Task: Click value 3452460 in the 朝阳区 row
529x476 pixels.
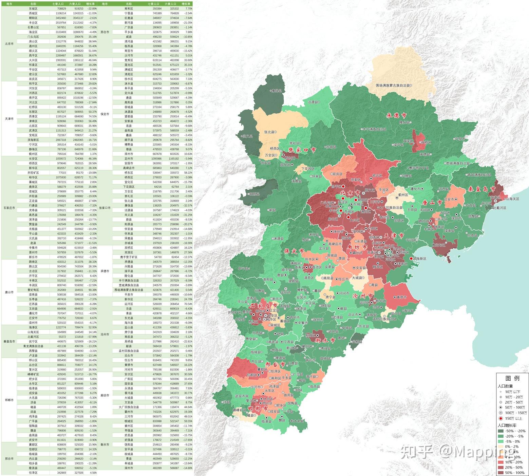Action: 61,18
